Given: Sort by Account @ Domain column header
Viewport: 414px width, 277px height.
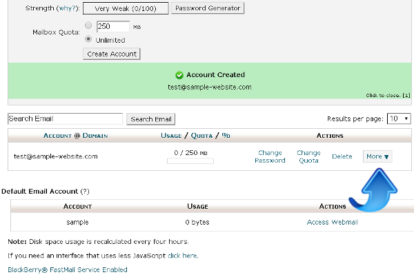Looking at the screenshot, I should tap(75, 136).
